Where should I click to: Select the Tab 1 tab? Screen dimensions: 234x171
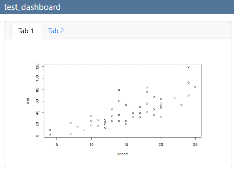[26, 31]
